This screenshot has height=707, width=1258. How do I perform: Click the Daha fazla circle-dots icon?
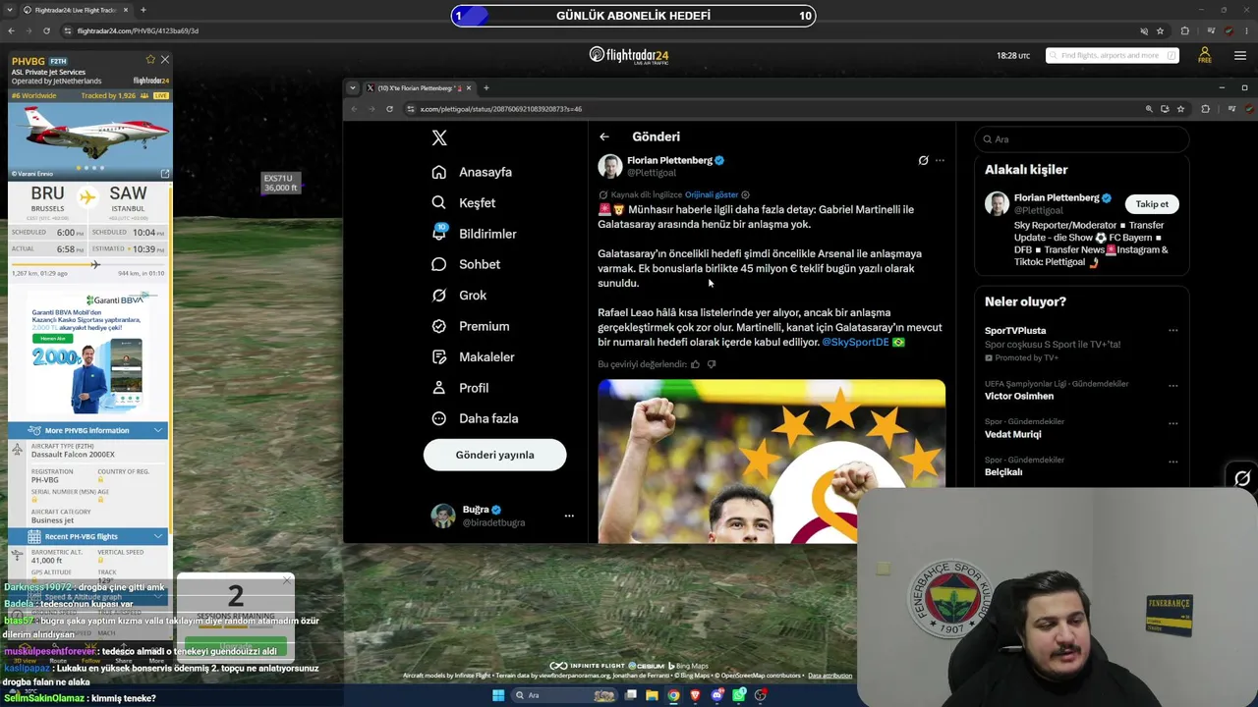click(x=439, y=418)
